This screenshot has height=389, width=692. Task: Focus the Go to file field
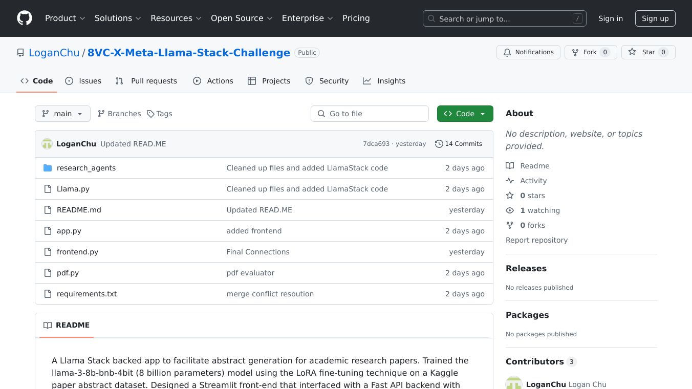(x=370, y=114)
